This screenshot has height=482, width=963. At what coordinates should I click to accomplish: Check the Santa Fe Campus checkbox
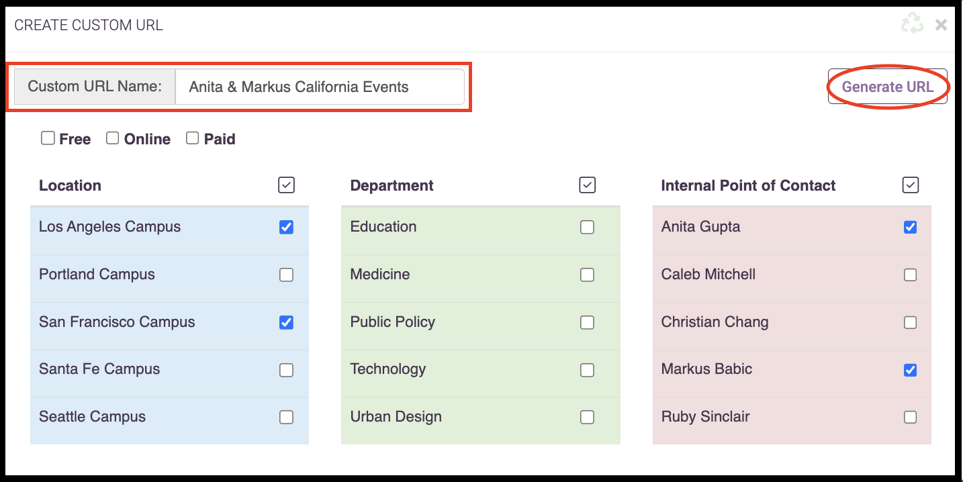pyautogui.click(x=286, y=370)
